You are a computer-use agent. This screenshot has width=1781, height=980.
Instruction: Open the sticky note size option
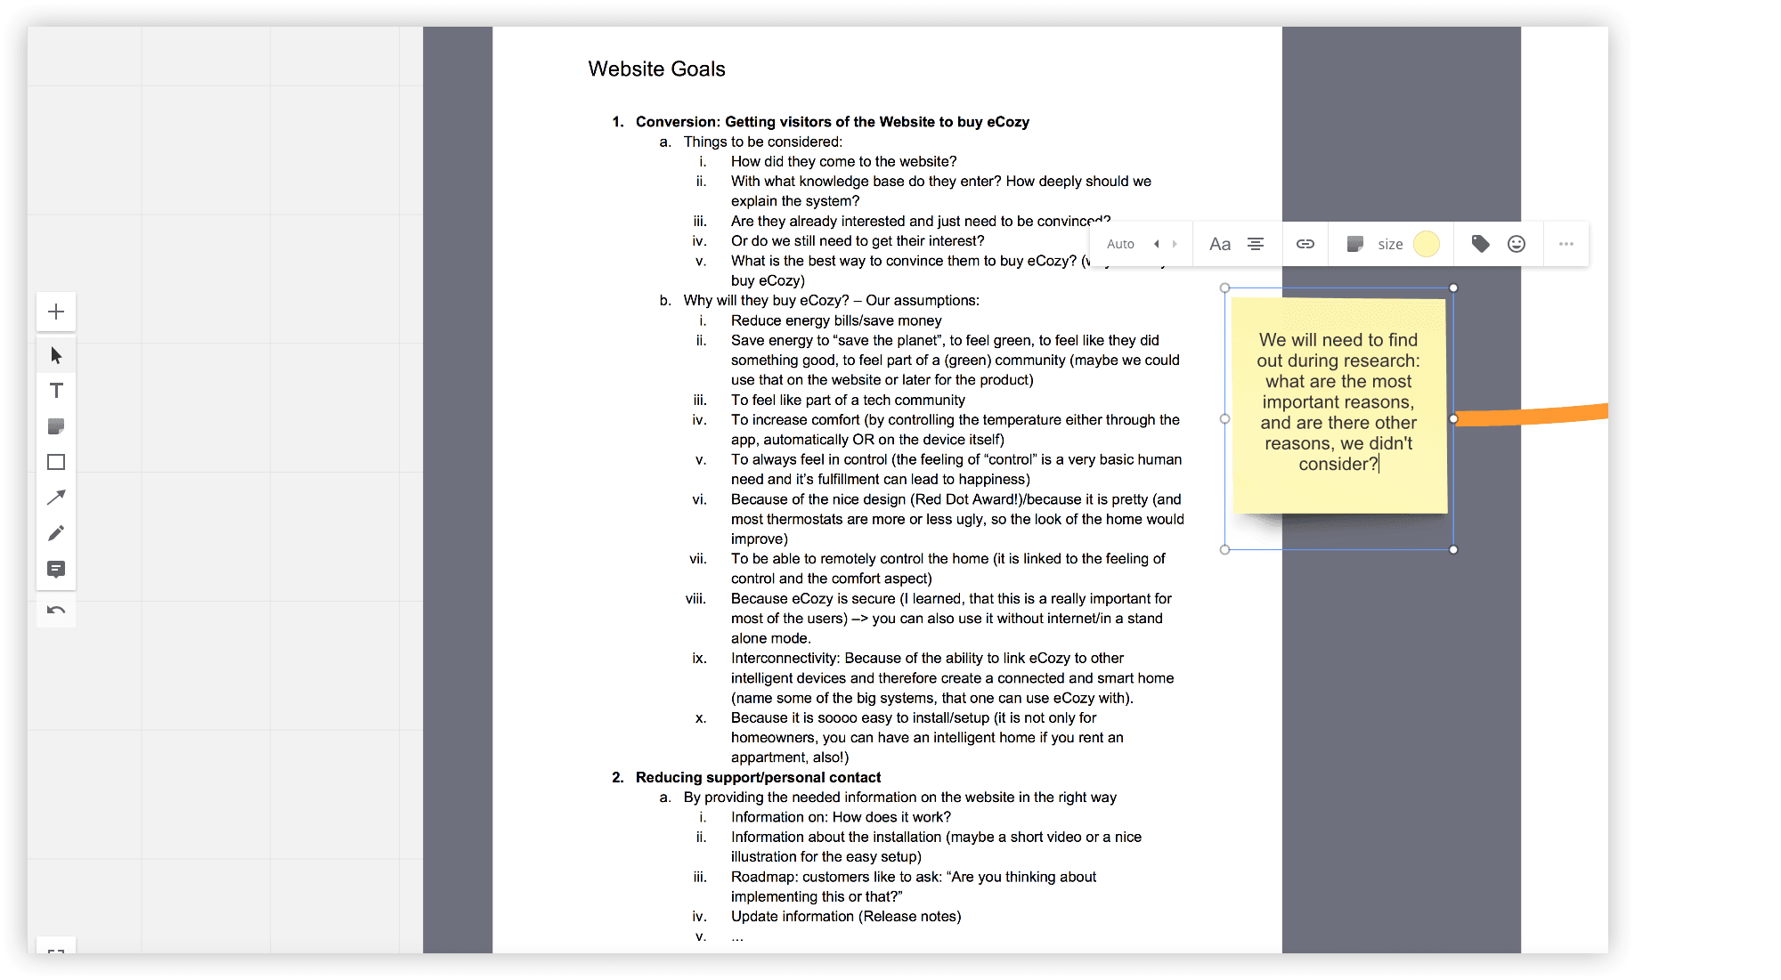[1390, 244]
